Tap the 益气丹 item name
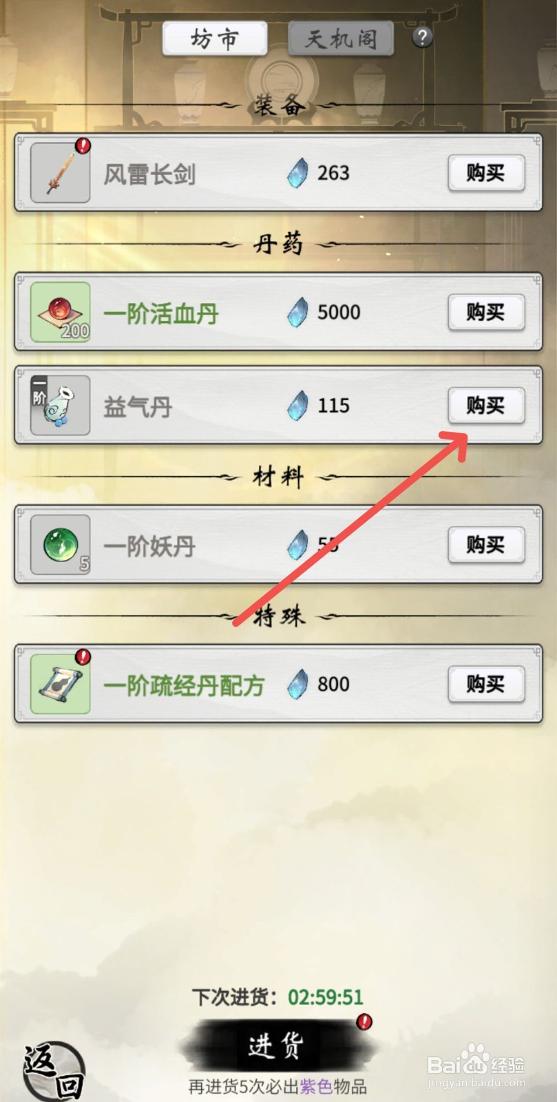The image size is (557, 1102). point(138,406)
